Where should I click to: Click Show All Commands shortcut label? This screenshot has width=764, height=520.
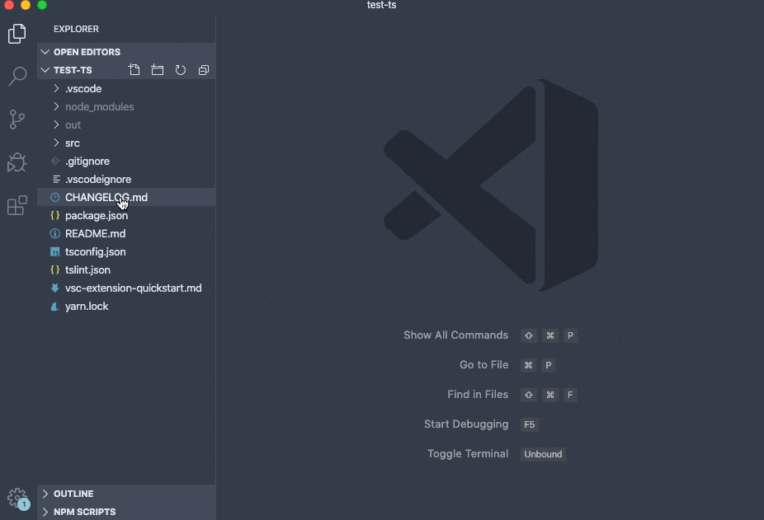(x=455, y=335)
